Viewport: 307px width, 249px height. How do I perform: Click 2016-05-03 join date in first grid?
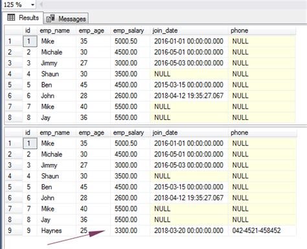pos(189,63)
